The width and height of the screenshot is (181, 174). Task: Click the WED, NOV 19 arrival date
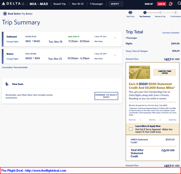point(74,36)
